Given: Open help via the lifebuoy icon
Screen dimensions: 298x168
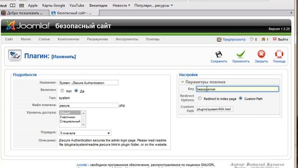Looking at the screenshot, I should click(279, 54).
